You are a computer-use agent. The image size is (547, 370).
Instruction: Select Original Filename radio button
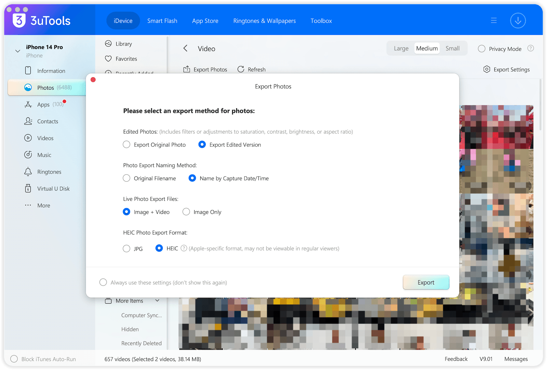(126, 178)
